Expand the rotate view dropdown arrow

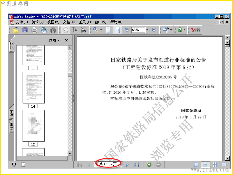pyautogui.click(x=171, y=30)
